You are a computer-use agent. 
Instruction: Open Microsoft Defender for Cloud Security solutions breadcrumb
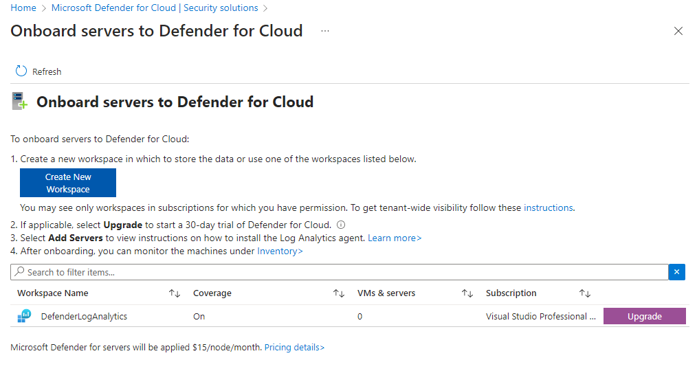155,8
